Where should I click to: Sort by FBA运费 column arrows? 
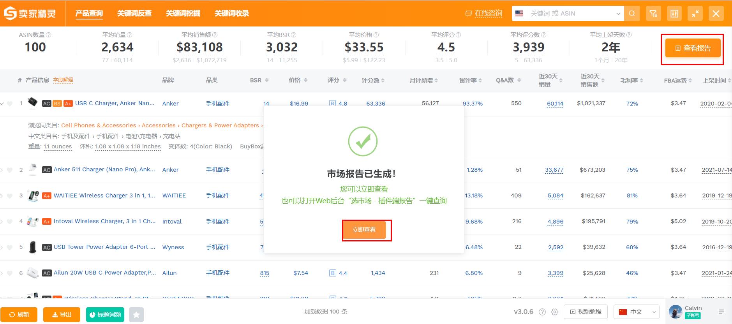(x=690, y=80)
